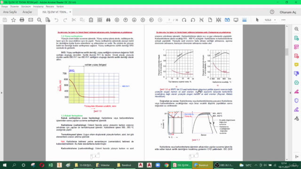Screen dimensions: 301x169
Task: Go to the next page with the down arrow
Action: pos(134,20)
